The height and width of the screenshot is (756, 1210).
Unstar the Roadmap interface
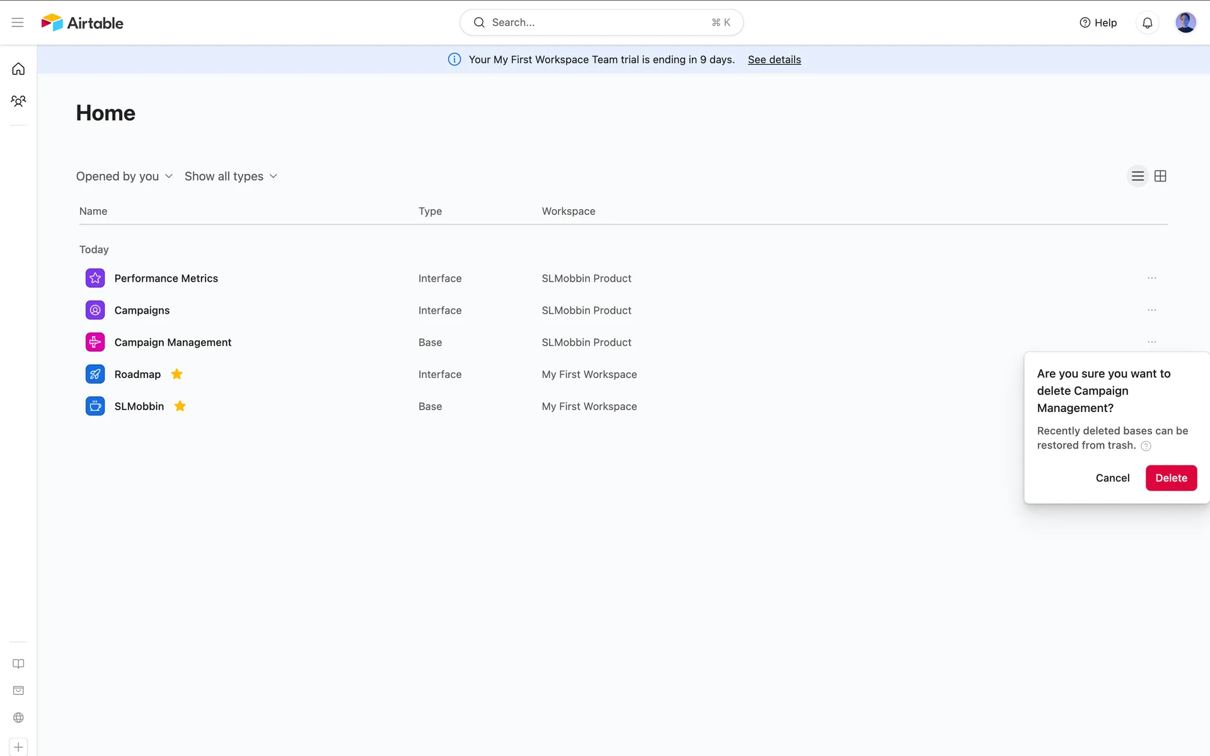pyautogui.click(x=177, y=374)
